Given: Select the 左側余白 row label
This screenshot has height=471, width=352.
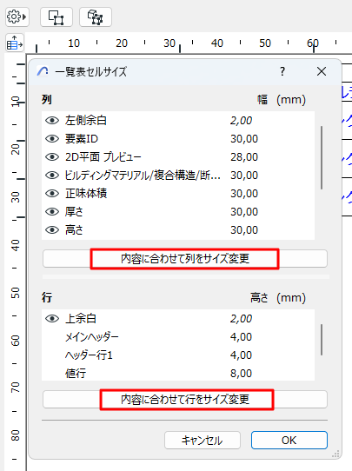Looking at the screenshot, I should 85,121.
